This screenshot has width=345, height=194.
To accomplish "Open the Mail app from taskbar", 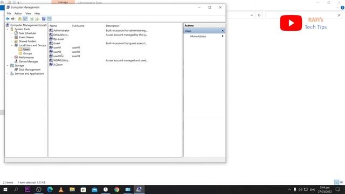I will point(94,189).
